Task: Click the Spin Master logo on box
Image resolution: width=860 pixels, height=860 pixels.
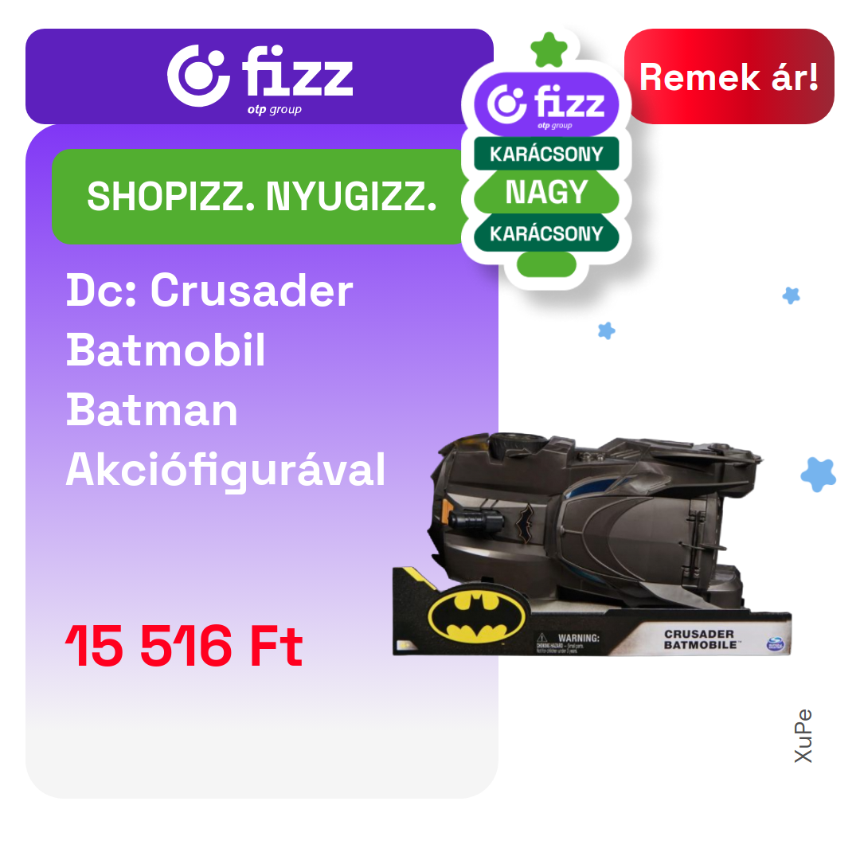Action: tap(775, 644)
